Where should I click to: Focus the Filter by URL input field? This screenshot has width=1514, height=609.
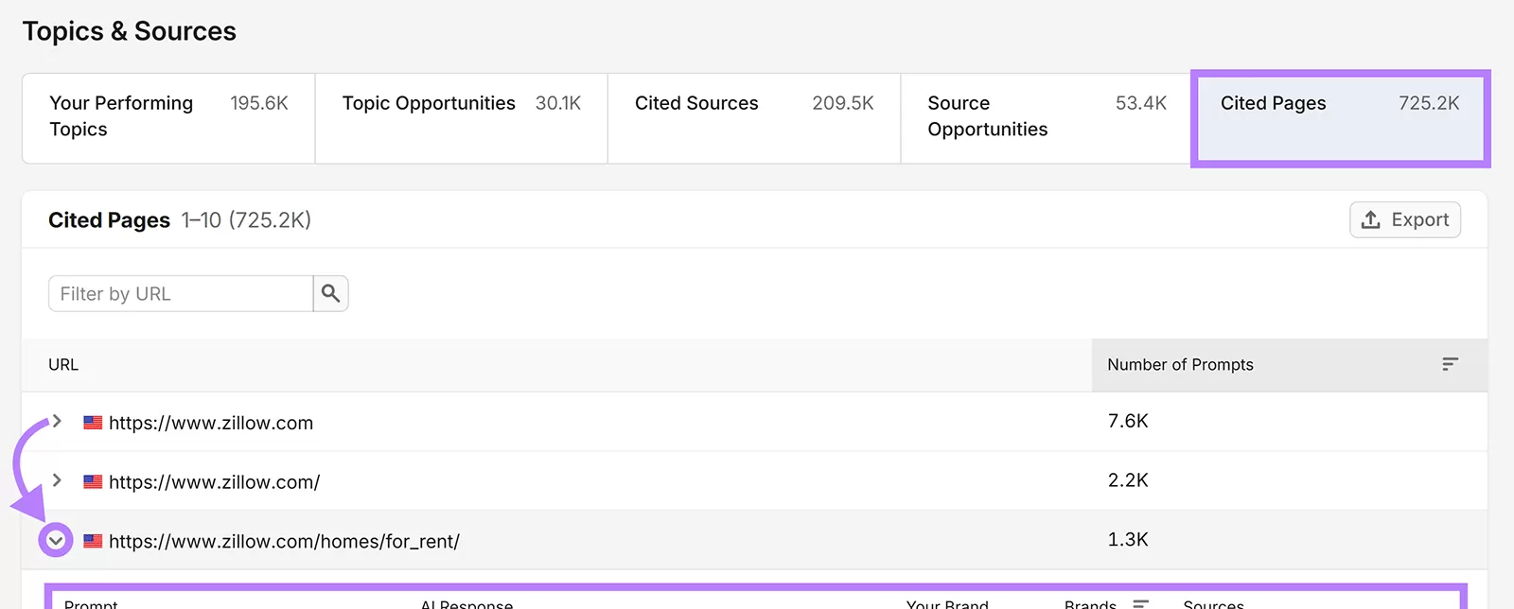181,294
